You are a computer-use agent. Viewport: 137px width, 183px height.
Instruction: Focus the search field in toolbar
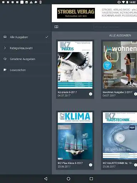coord(115,27)
